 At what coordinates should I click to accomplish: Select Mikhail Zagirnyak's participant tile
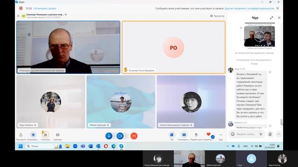pyautogui.click(x=121, y=102)
